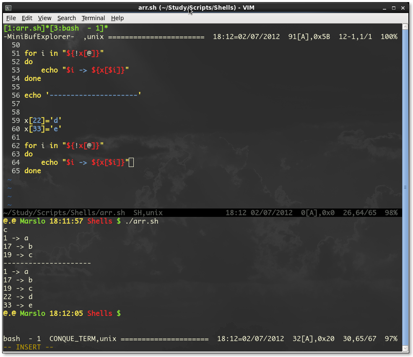Click the ~/Study/Scripts/Shells/arr.sh status line path
This screenshot has width=413, height=357.
click(x=64, y=213)
